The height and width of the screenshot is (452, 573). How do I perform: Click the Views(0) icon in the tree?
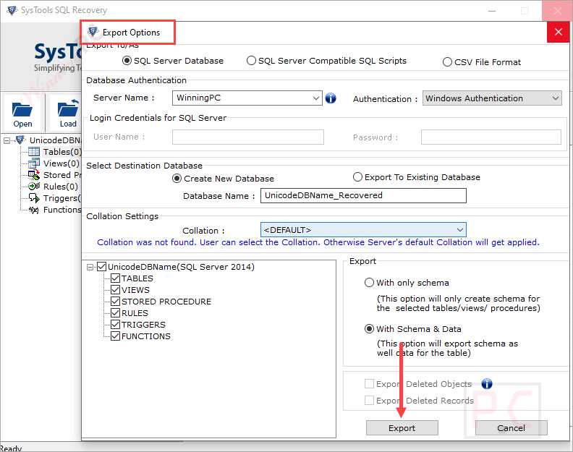[x=33, y=163]
